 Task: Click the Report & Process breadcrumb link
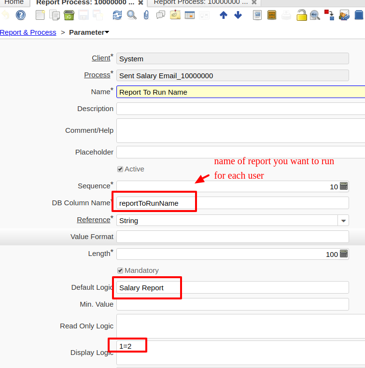28,32
